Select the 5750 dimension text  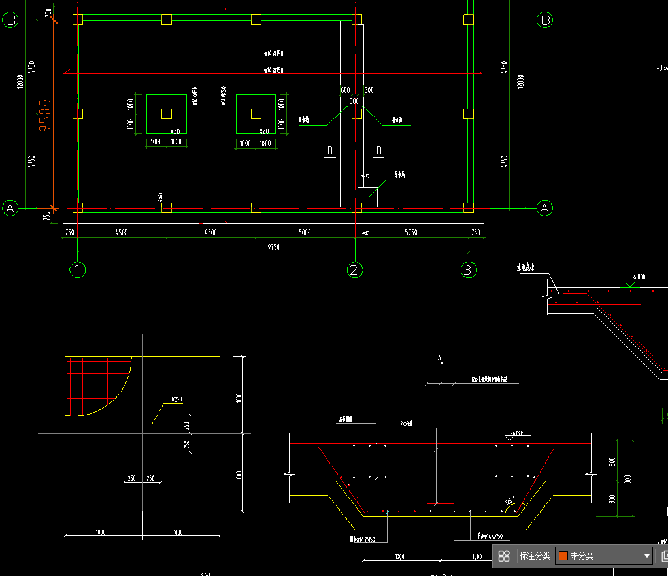coord(410,233)
